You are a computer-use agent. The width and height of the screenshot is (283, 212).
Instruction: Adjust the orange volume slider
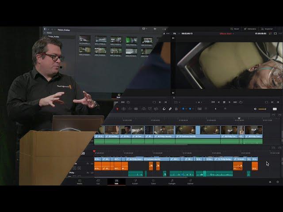click(x=262, y=109)
